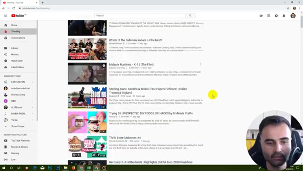Open Gaming in sidebar
This screenshot has height=171, width=303.
[x=18, y=153]
